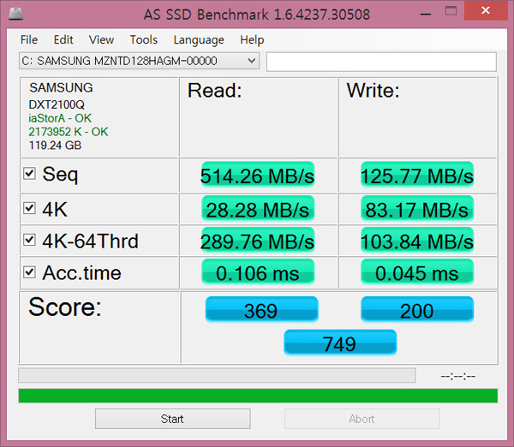Click the gray empty progress bar

pos(217,375)
